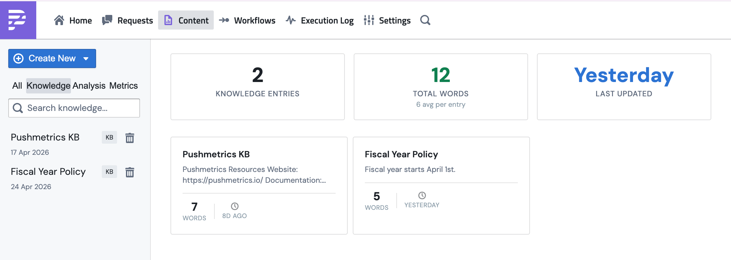The height and width of the screenshot is (260, 731).
Task: Open the Settings menu item
Action: [387, 20]
